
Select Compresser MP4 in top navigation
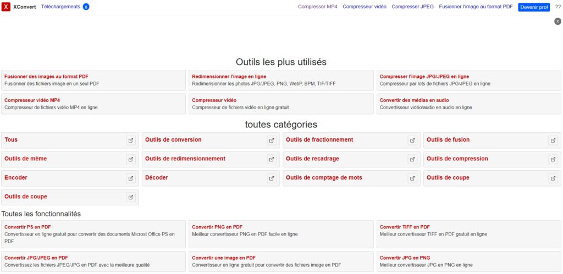(318, 7)
